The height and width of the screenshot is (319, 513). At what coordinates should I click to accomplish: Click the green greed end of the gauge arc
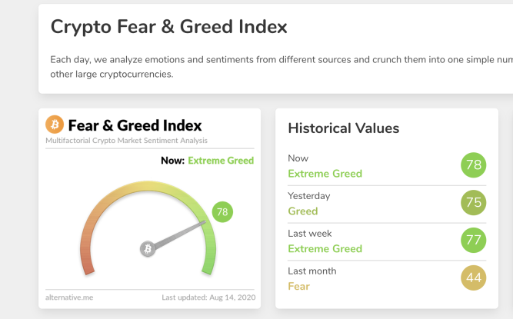(x=209, y=261)
